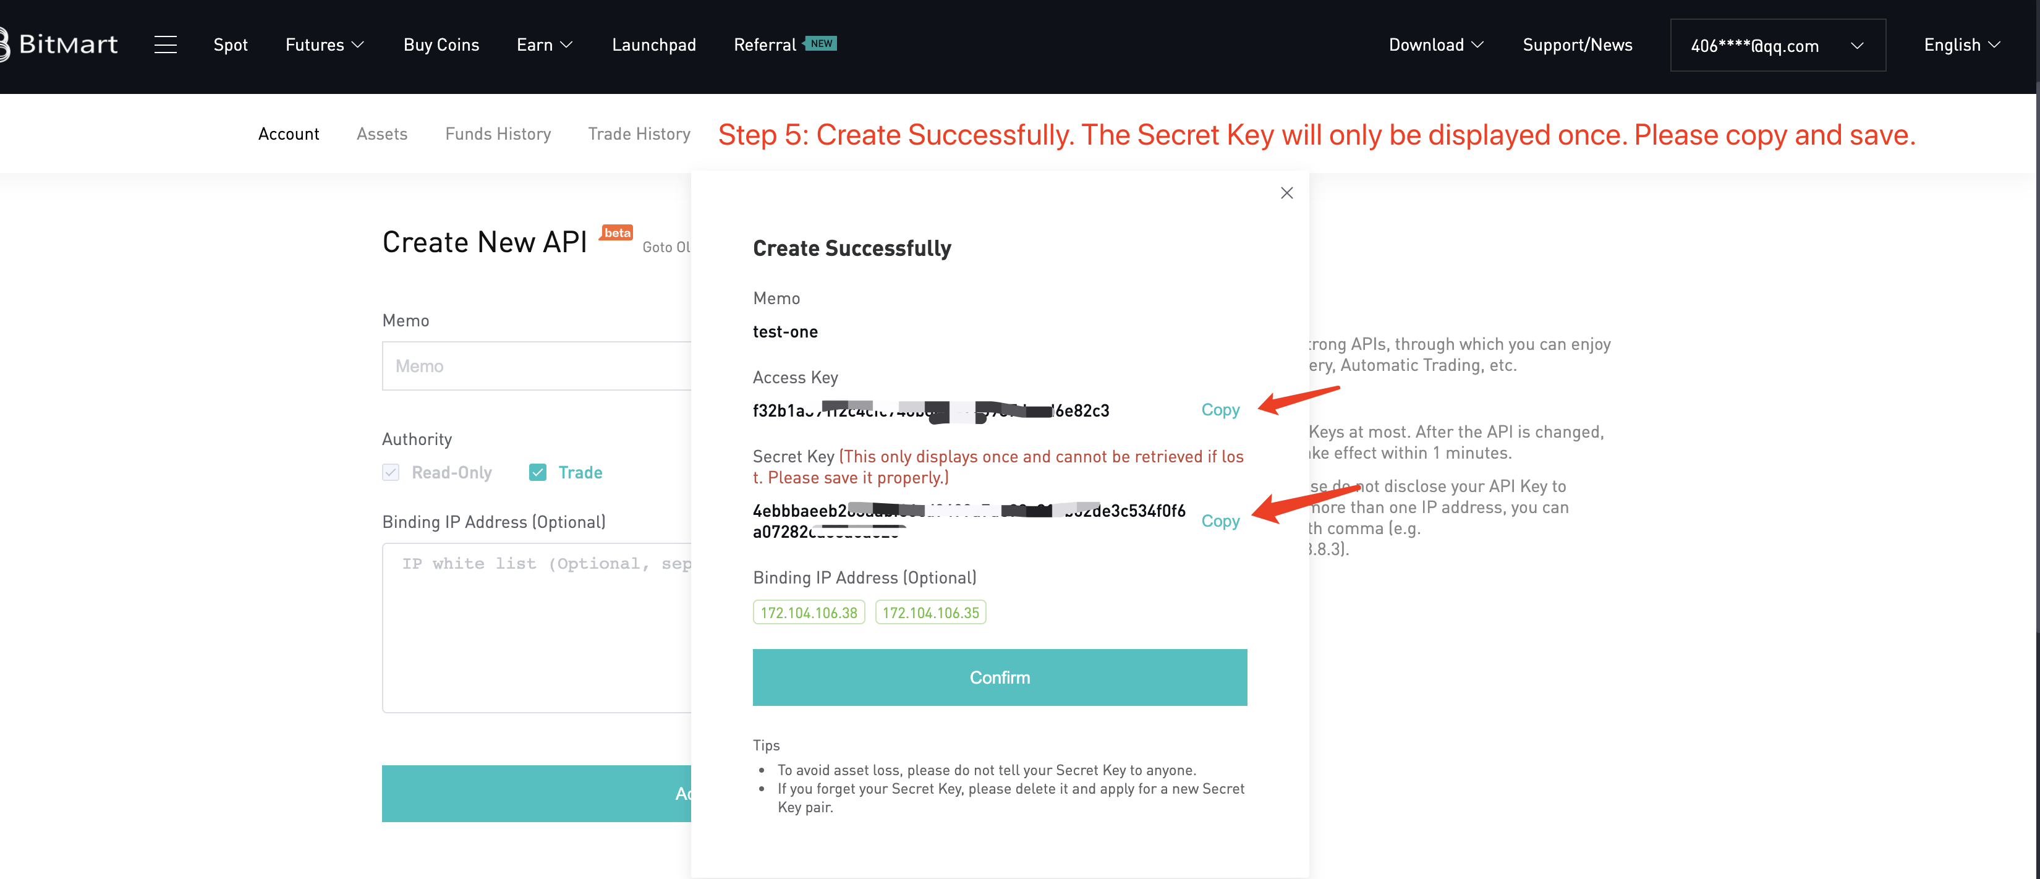Image resolution: width=2040 pixels, height=879 pixels.
Task: Open the hamburger navigation menu
Action: tap(166, 45)
